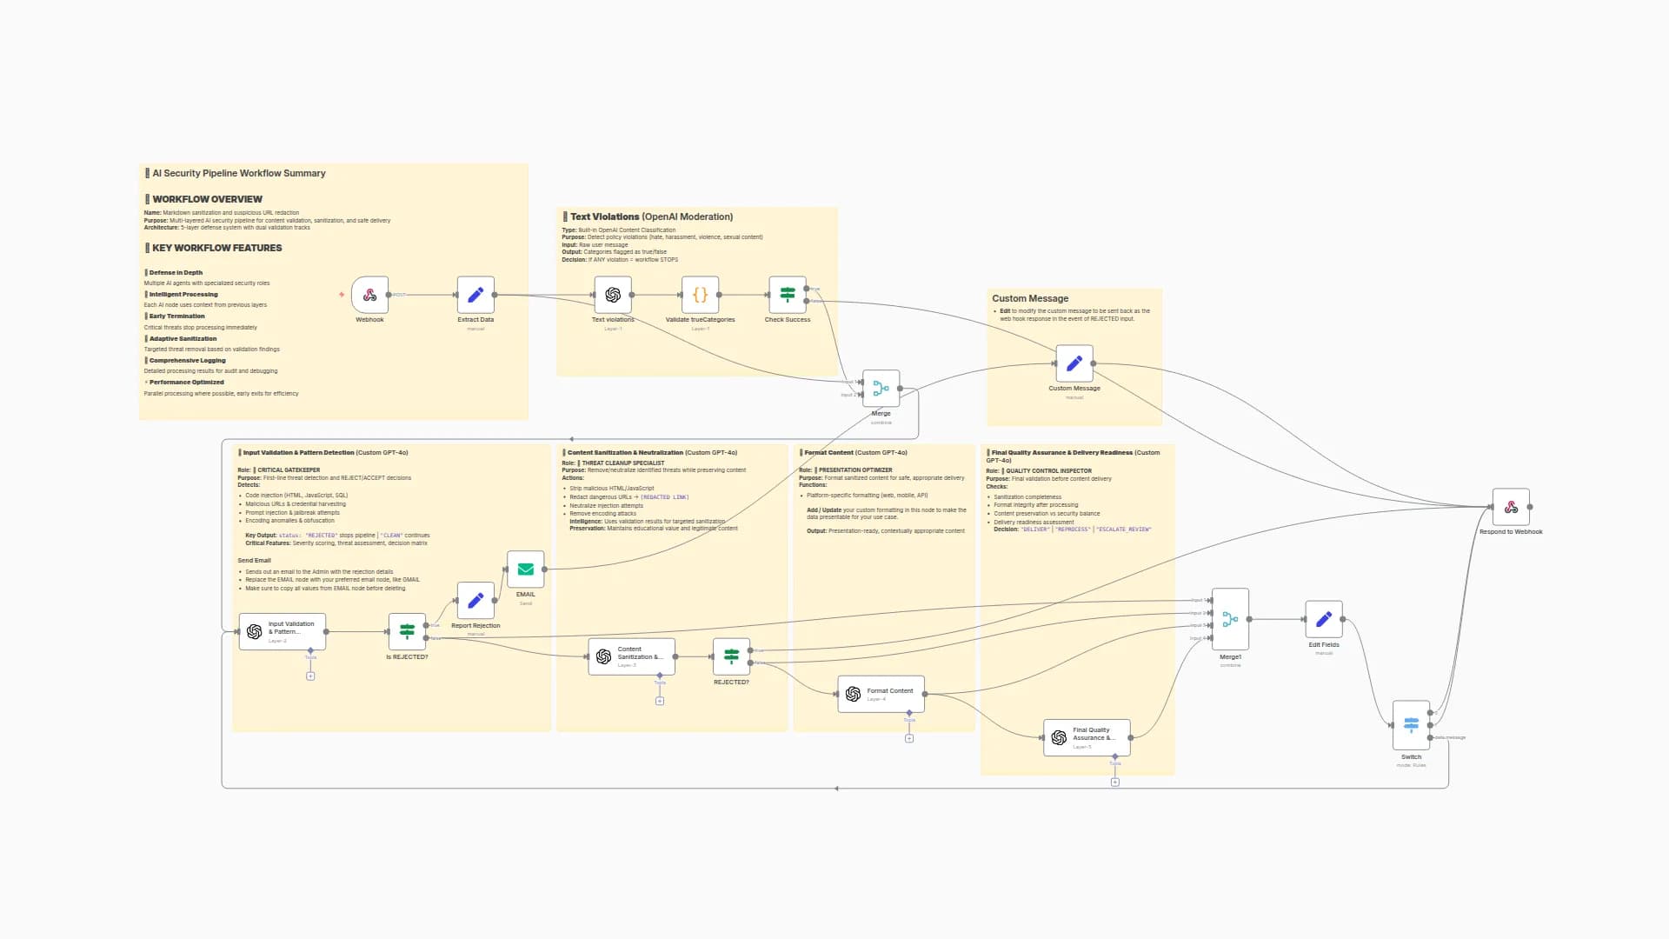Click the Validate trueCategories code node
Image resolution: width=1669 pixels, height=939 pixels.
tap(700, 295)
